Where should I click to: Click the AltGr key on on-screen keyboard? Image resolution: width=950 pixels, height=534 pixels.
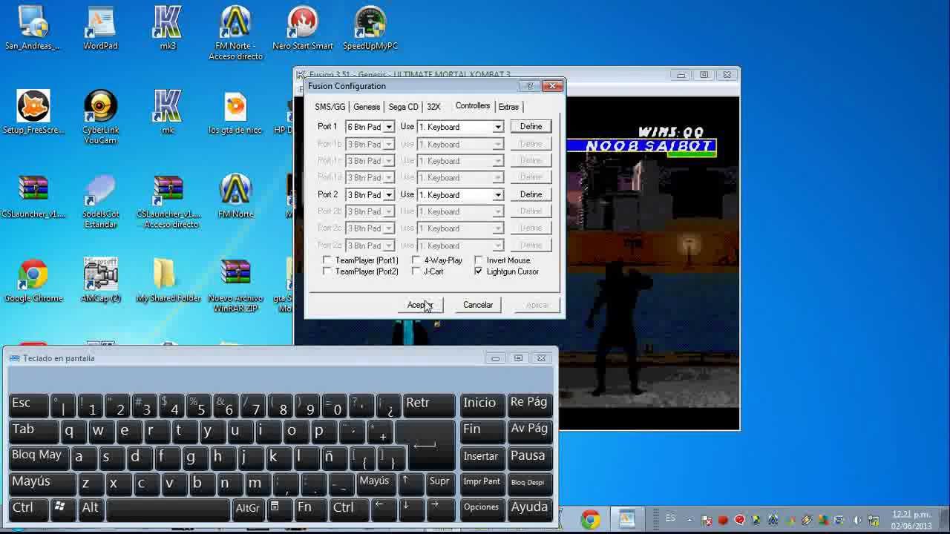pos(248,509)
